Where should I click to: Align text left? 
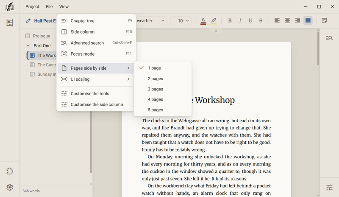(x=277, y=20)
